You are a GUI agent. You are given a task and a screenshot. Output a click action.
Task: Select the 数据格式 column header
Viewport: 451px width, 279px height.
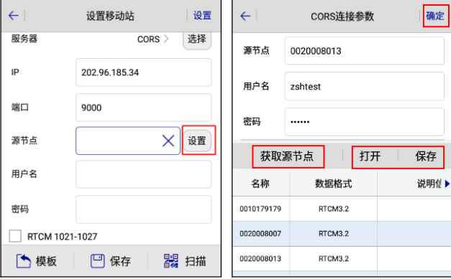[x=333, y=184]
